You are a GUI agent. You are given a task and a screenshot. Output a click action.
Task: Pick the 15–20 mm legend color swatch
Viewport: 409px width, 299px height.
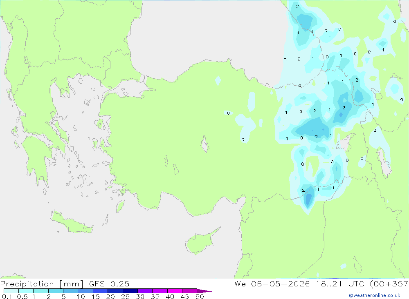pos(100,291)
